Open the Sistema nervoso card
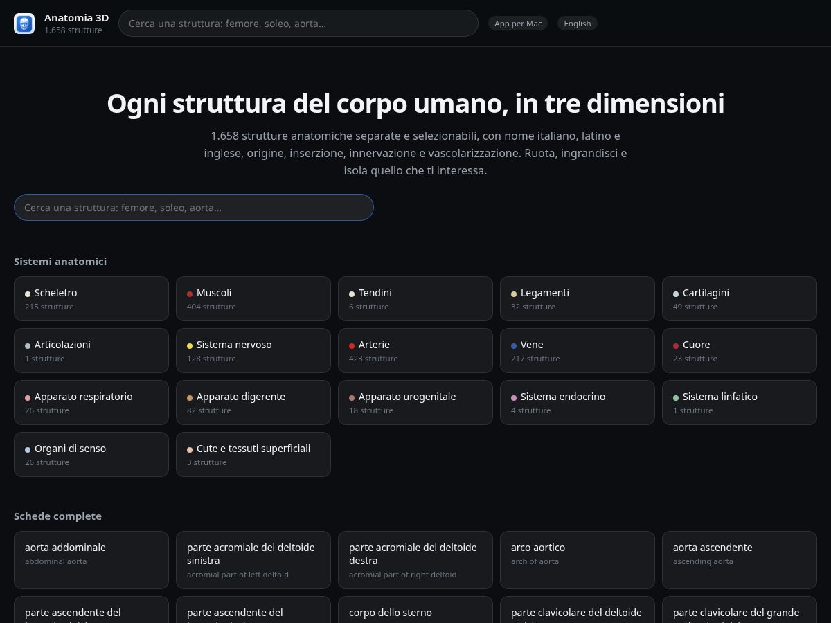The image size is (831, 623). tap(253, 351)
